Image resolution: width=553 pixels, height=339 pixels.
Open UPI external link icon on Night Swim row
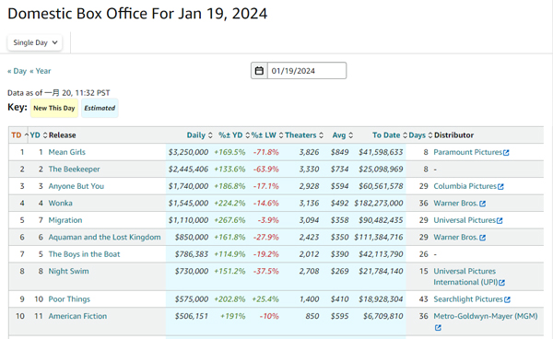[502, 283]
